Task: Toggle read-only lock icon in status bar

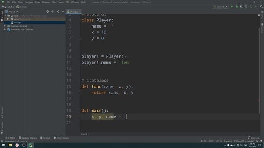Action: coord(257,141)
